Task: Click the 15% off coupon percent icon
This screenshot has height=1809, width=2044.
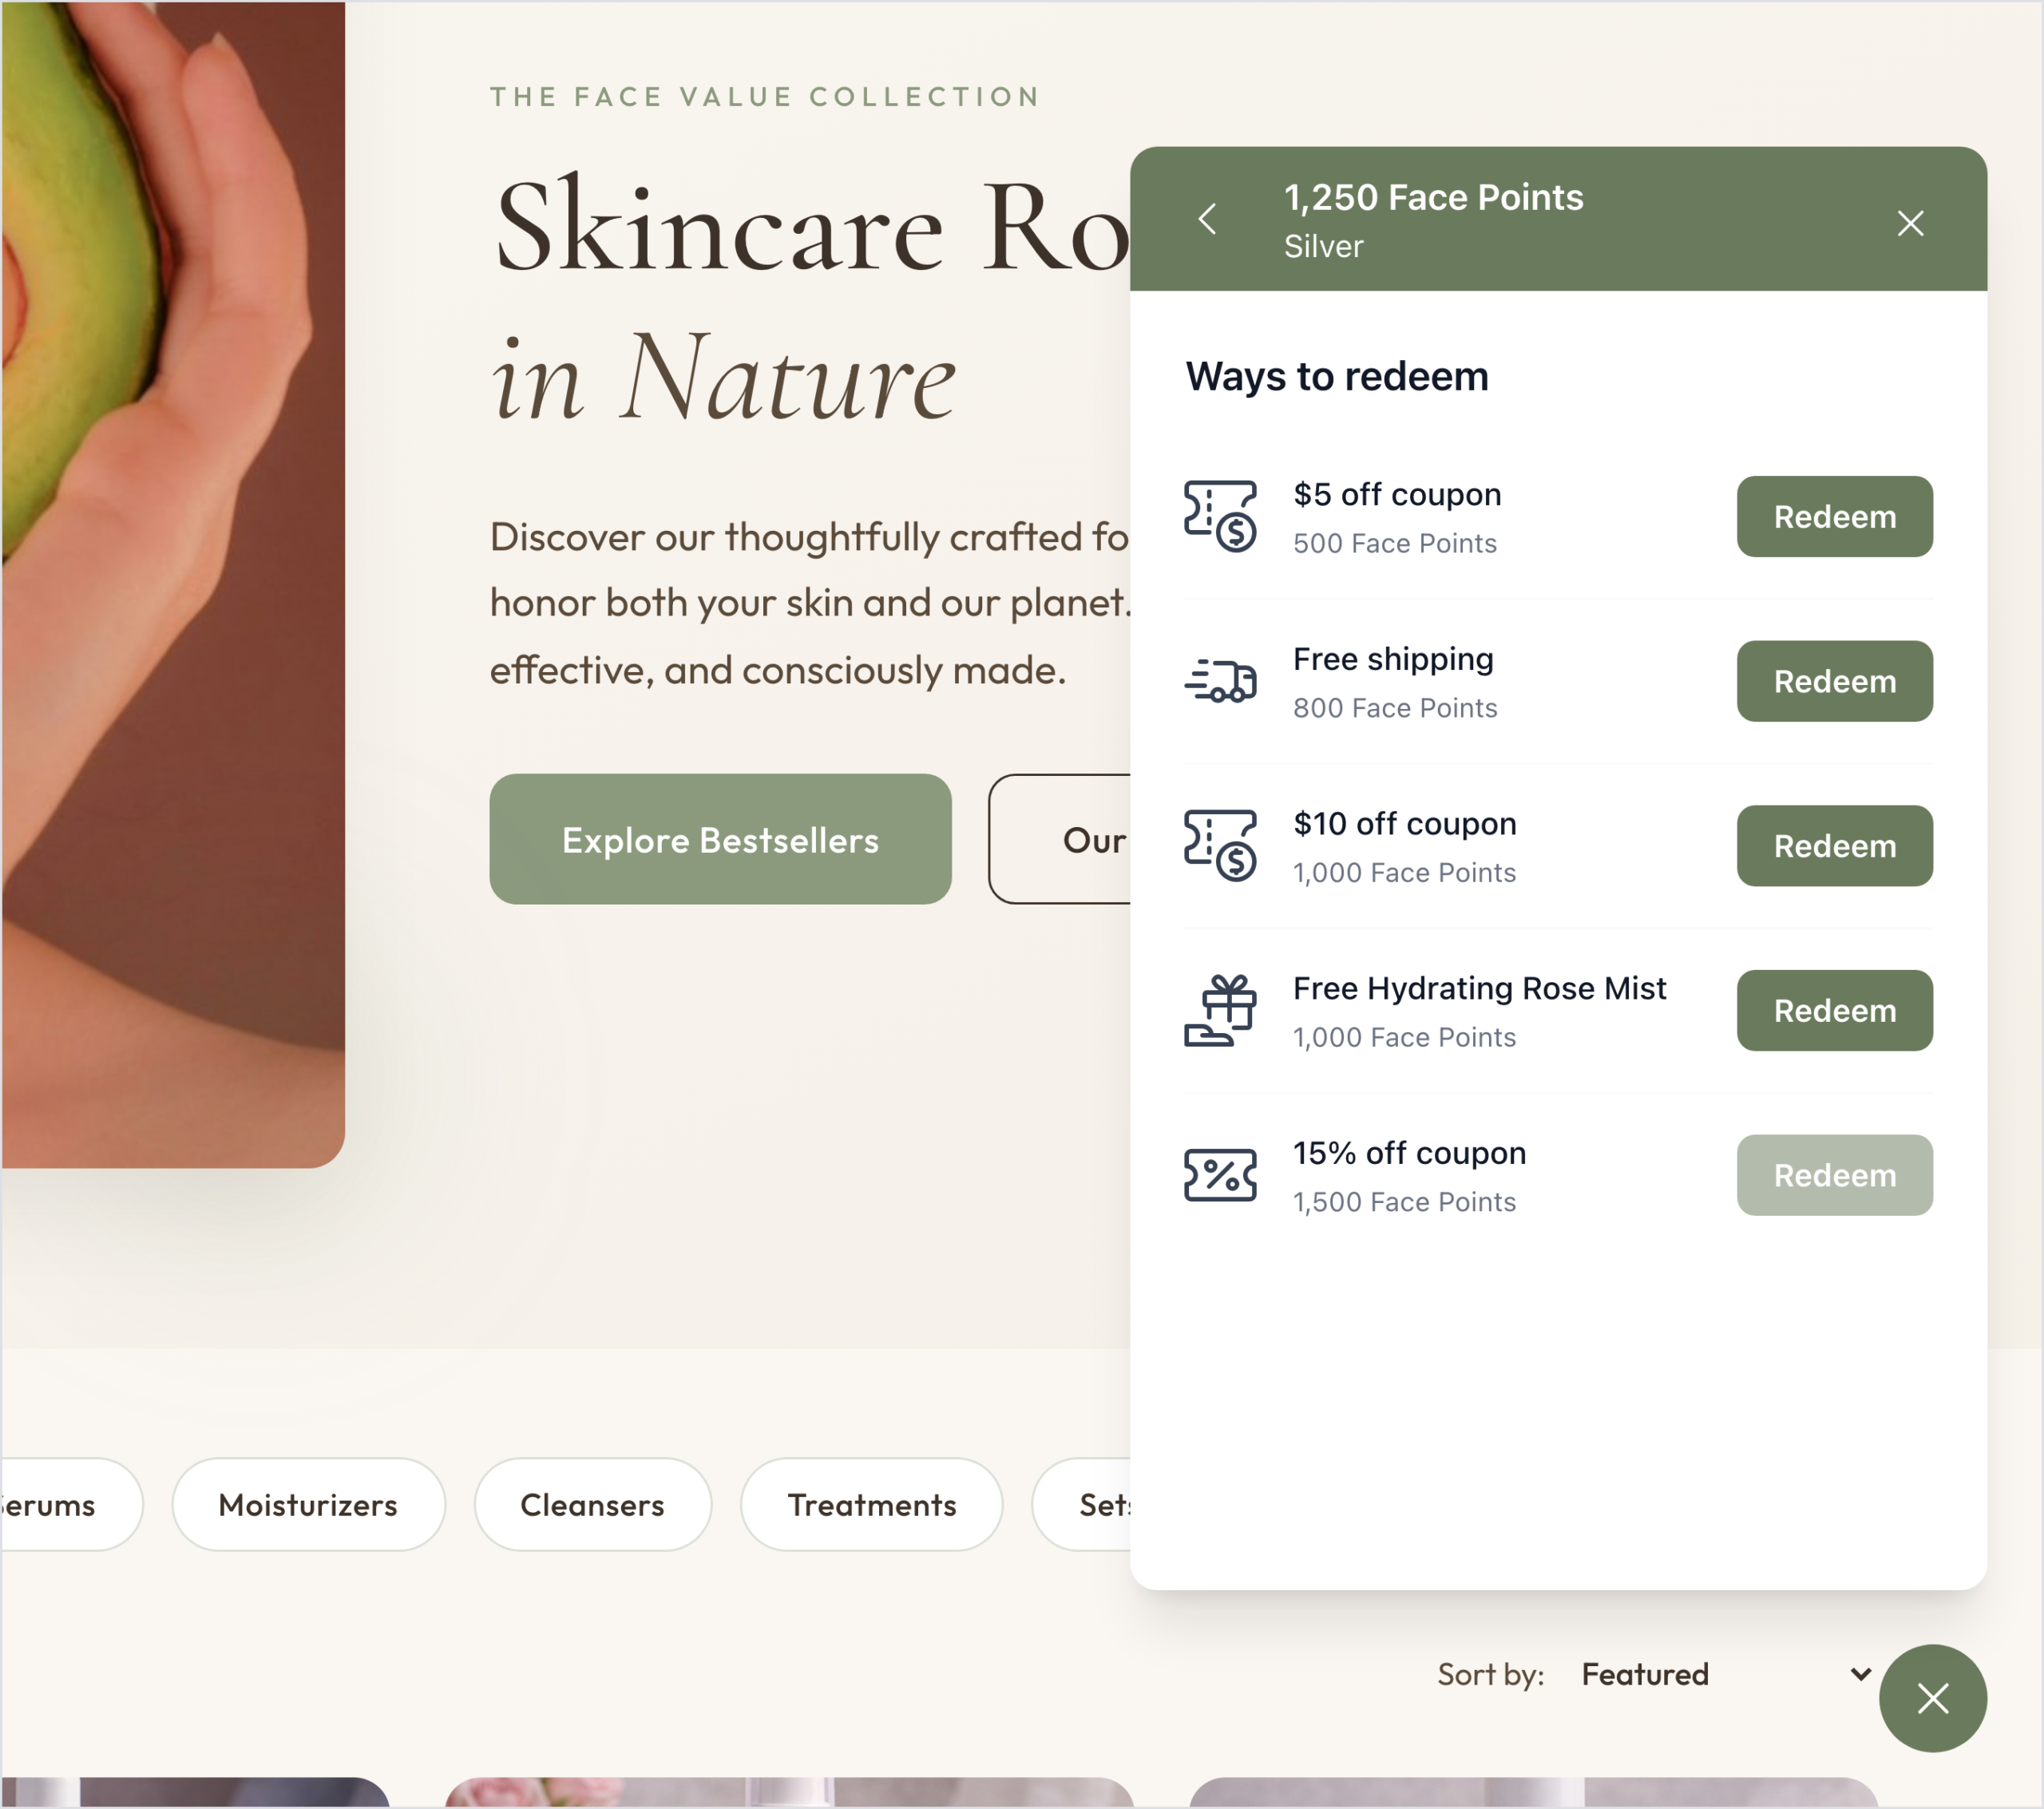Action: pyautogui.click(x=1220, y=1175)
